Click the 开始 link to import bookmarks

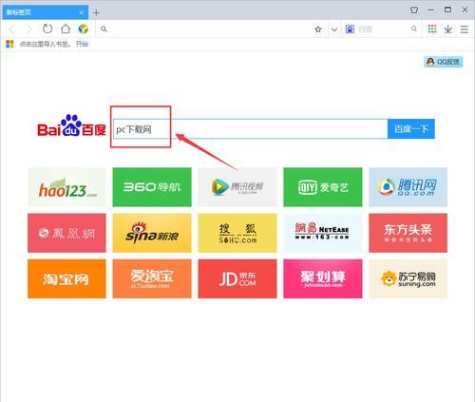[x=82, y=44]
